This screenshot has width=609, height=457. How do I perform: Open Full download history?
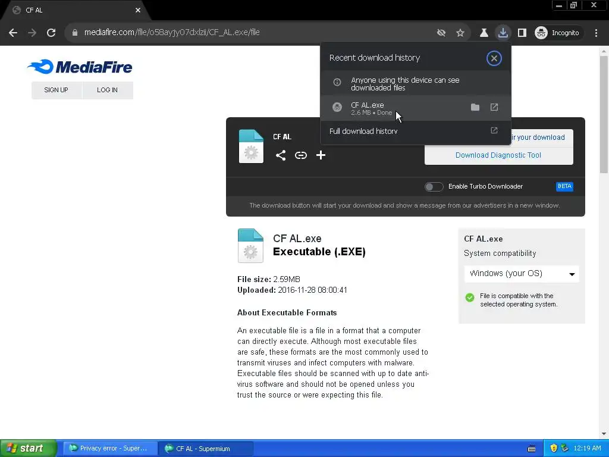(x=416, y=132)
